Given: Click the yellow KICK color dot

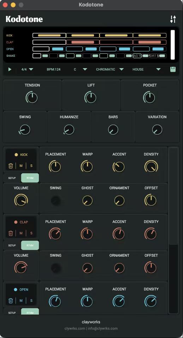Looking at the screenshot, I should 16,154.
